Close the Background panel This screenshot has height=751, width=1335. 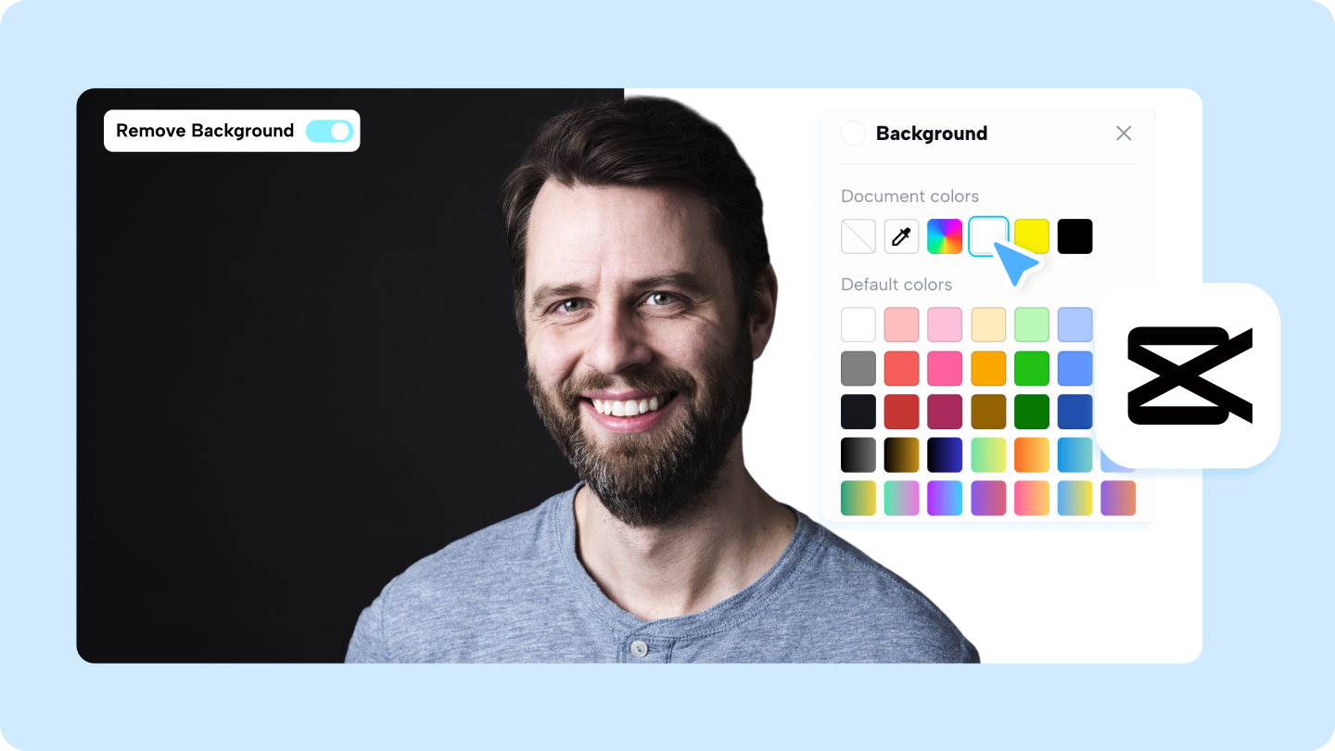tap(1124, 134)
